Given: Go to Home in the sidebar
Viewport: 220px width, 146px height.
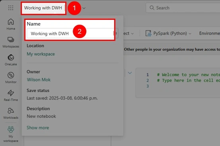Looking at the screenshot, I should (x=11, y=24).
